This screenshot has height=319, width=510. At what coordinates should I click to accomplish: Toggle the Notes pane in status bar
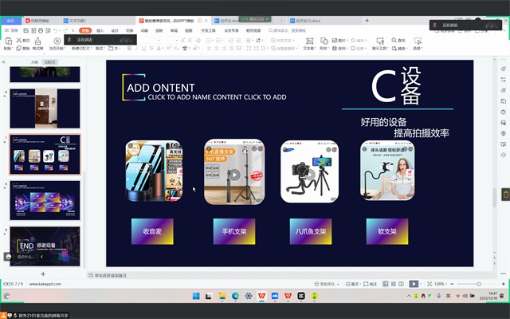352,284
